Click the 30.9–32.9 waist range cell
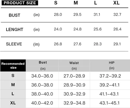Viewport: 130px width, 108px height. coord(74,94)
